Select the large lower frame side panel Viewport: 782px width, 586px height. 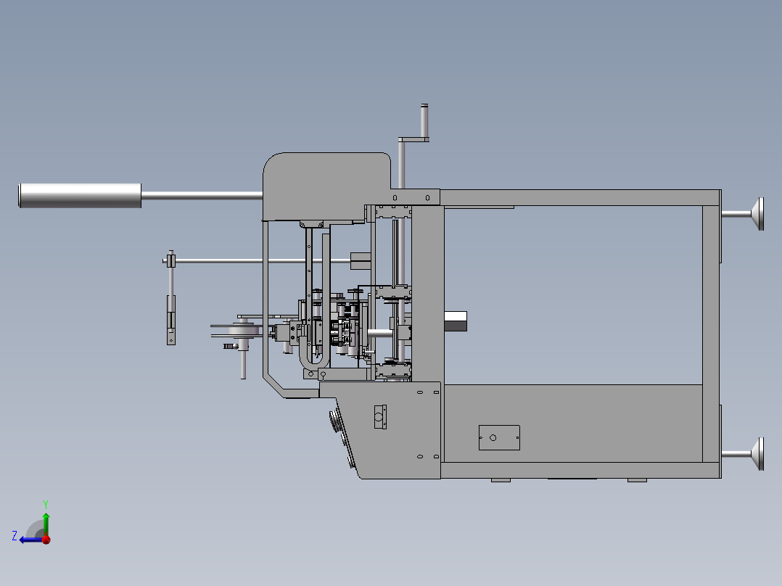[x=572, y=423]
